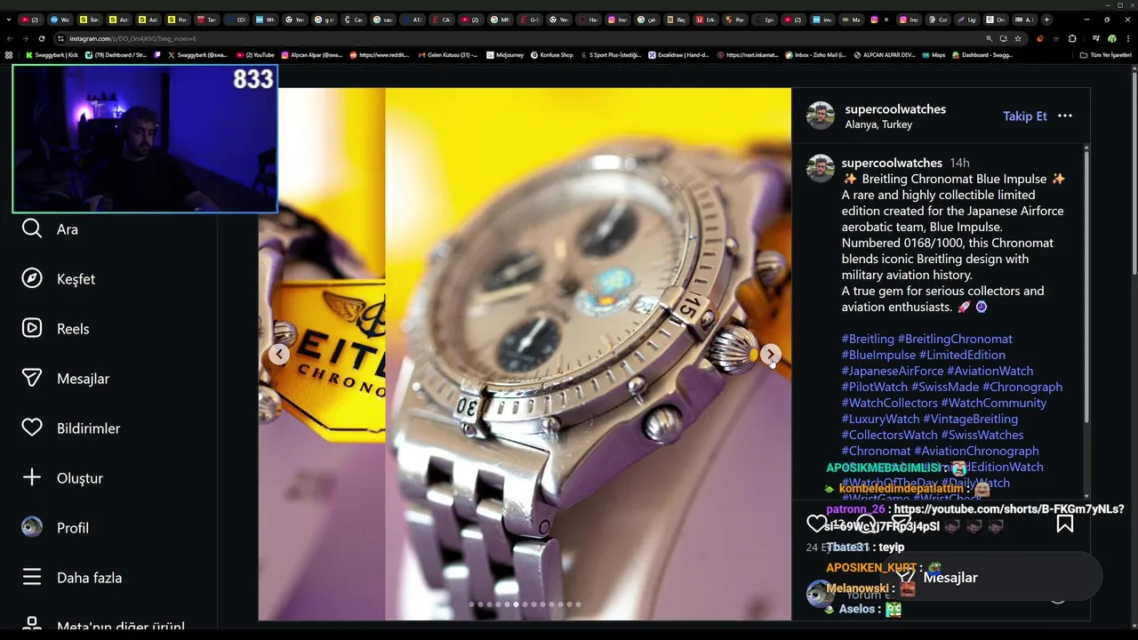Open (2) YouTube bookmark
The width and height of the screenshot is (1138, 640).
(255, 55)
